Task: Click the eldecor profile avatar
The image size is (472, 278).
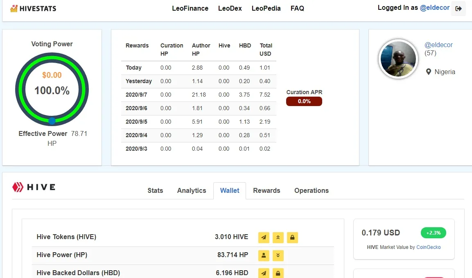Action: click(x=398, y=59)
